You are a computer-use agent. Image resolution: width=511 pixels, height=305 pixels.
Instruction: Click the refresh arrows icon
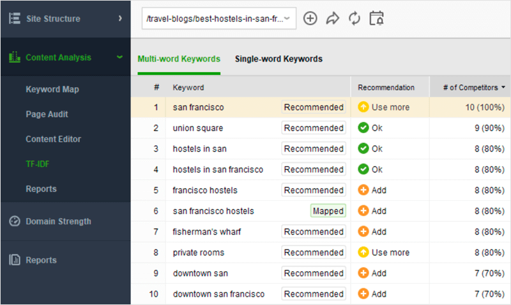pyautogui.click(x=355, y=19)
